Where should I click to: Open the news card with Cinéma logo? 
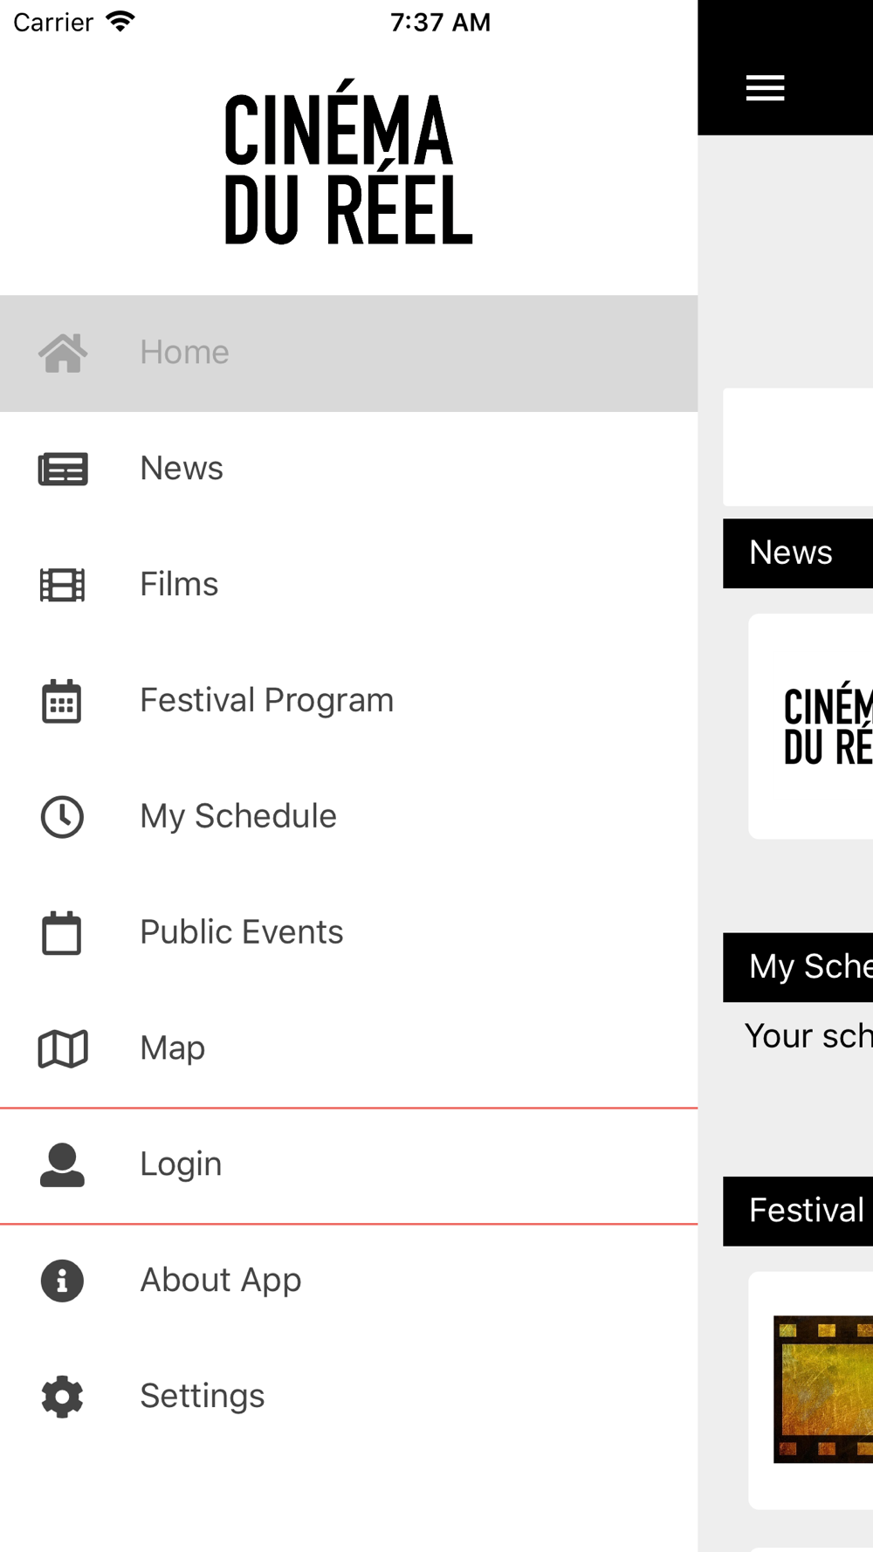(811, 726)
